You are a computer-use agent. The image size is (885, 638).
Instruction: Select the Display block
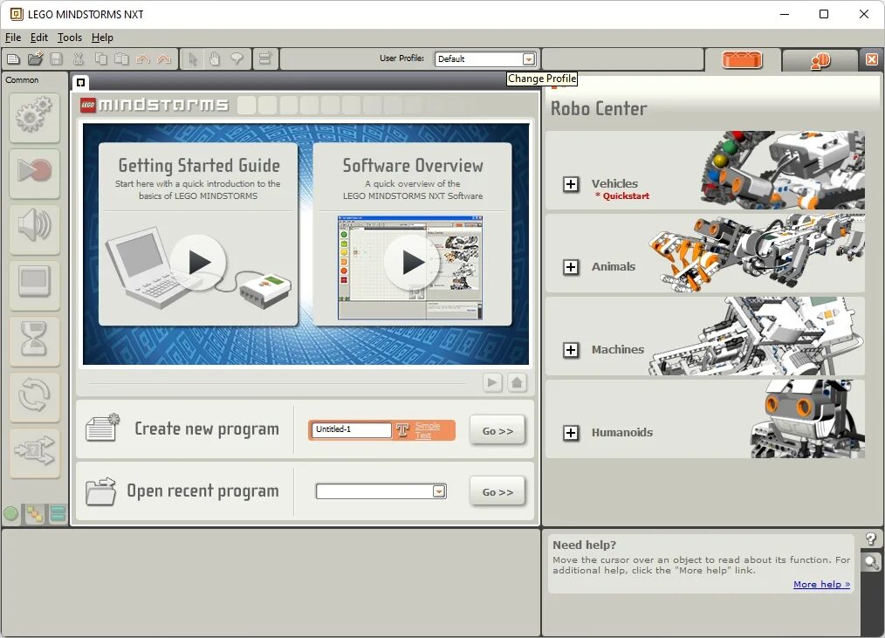click(x=34, y=284)
